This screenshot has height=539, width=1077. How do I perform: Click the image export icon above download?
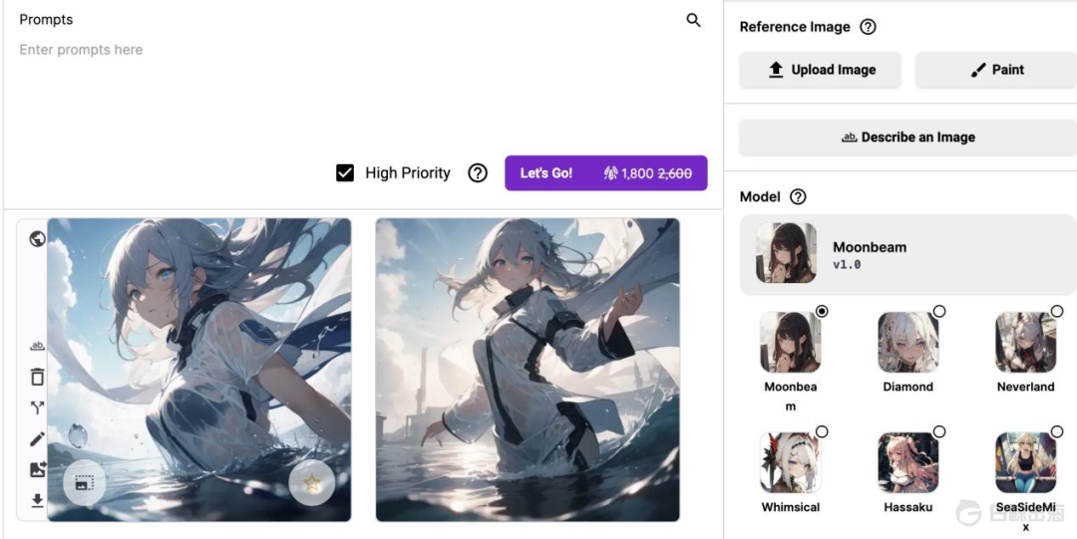(x=37, y=469)
